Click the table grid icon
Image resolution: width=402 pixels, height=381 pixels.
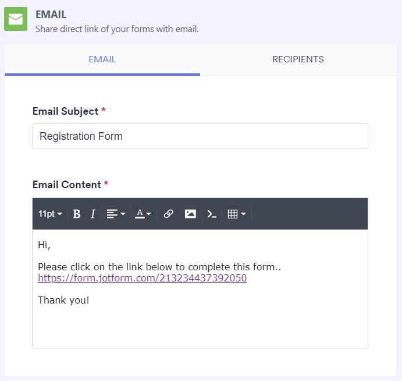(x=233, y=214)
